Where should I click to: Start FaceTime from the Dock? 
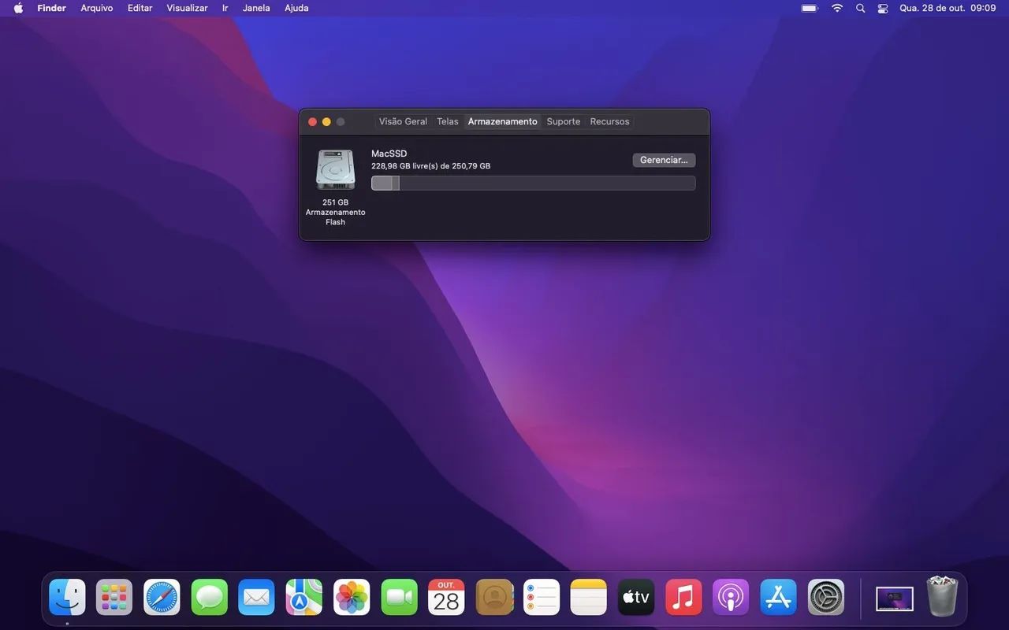coord(399,597)
